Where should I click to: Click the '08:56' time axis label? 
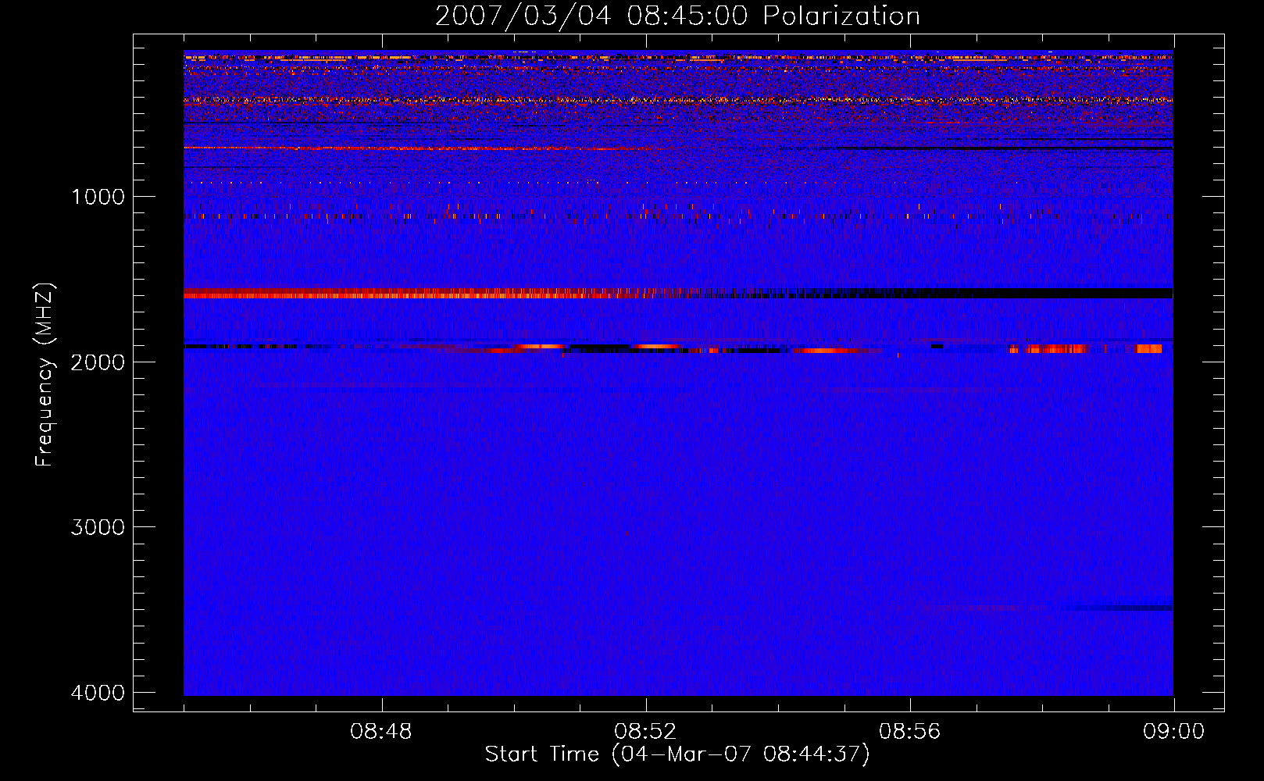point(909,732)
